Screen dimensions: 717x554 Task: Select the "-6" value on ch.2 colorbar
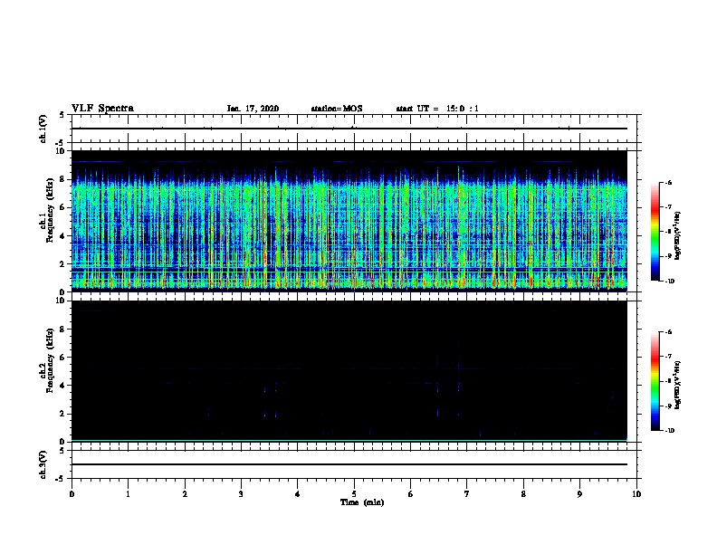coord(668,332)
